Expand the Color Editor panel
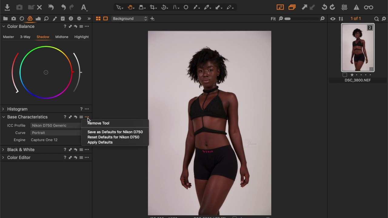Screen dimensions: 388x218 coord(3,157)
